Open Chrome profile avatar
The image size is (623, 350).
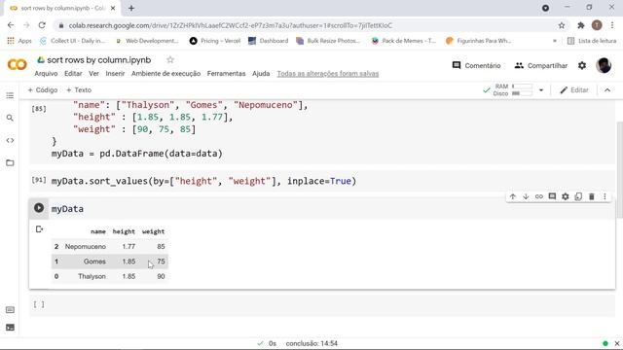coord(597,25)
